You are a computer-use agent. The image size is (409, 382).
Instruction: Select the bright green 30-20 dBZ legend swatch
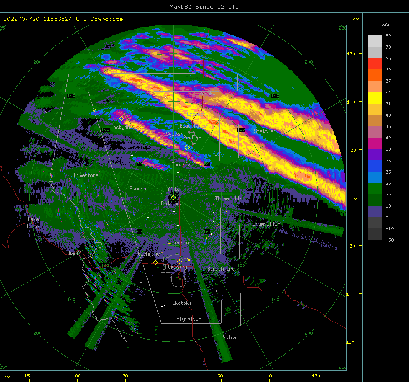[x=374, y=189]
